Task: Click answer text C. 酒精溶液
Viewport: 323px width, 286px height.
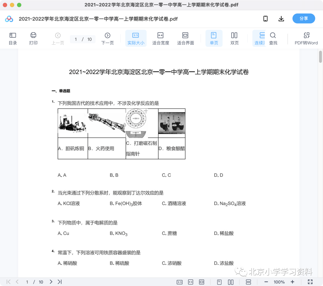Action: click(174, 204)
